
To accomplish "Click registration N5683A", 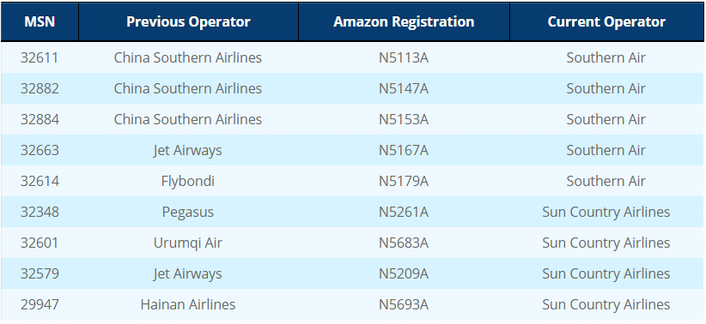I will (x=404, y=243).
